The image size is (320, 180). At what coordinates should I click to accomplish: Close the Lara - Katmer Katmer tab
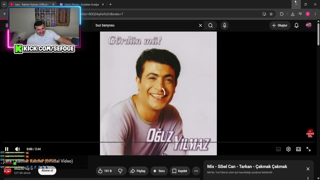[53, 4]
